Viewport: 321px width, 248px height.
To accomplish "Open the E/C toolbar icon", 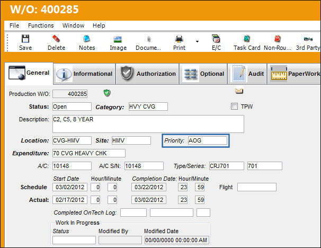I will [216, 39].
